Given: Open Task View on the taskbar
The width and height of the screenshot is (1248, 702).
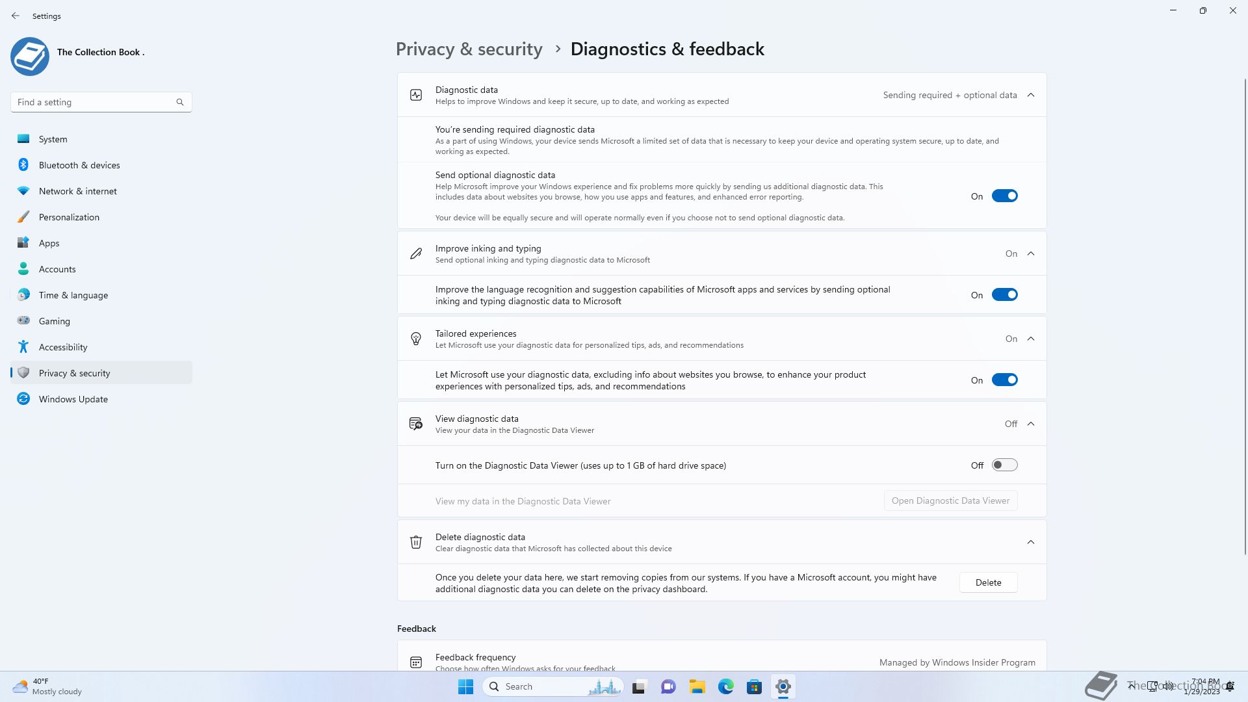Looking at the screenshot, I should click(x=640, y=687).
